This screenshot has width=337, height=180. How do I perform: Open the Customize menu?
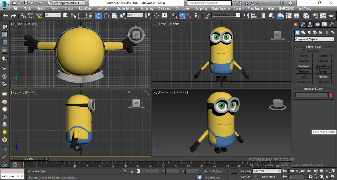(x=182, y=8)
